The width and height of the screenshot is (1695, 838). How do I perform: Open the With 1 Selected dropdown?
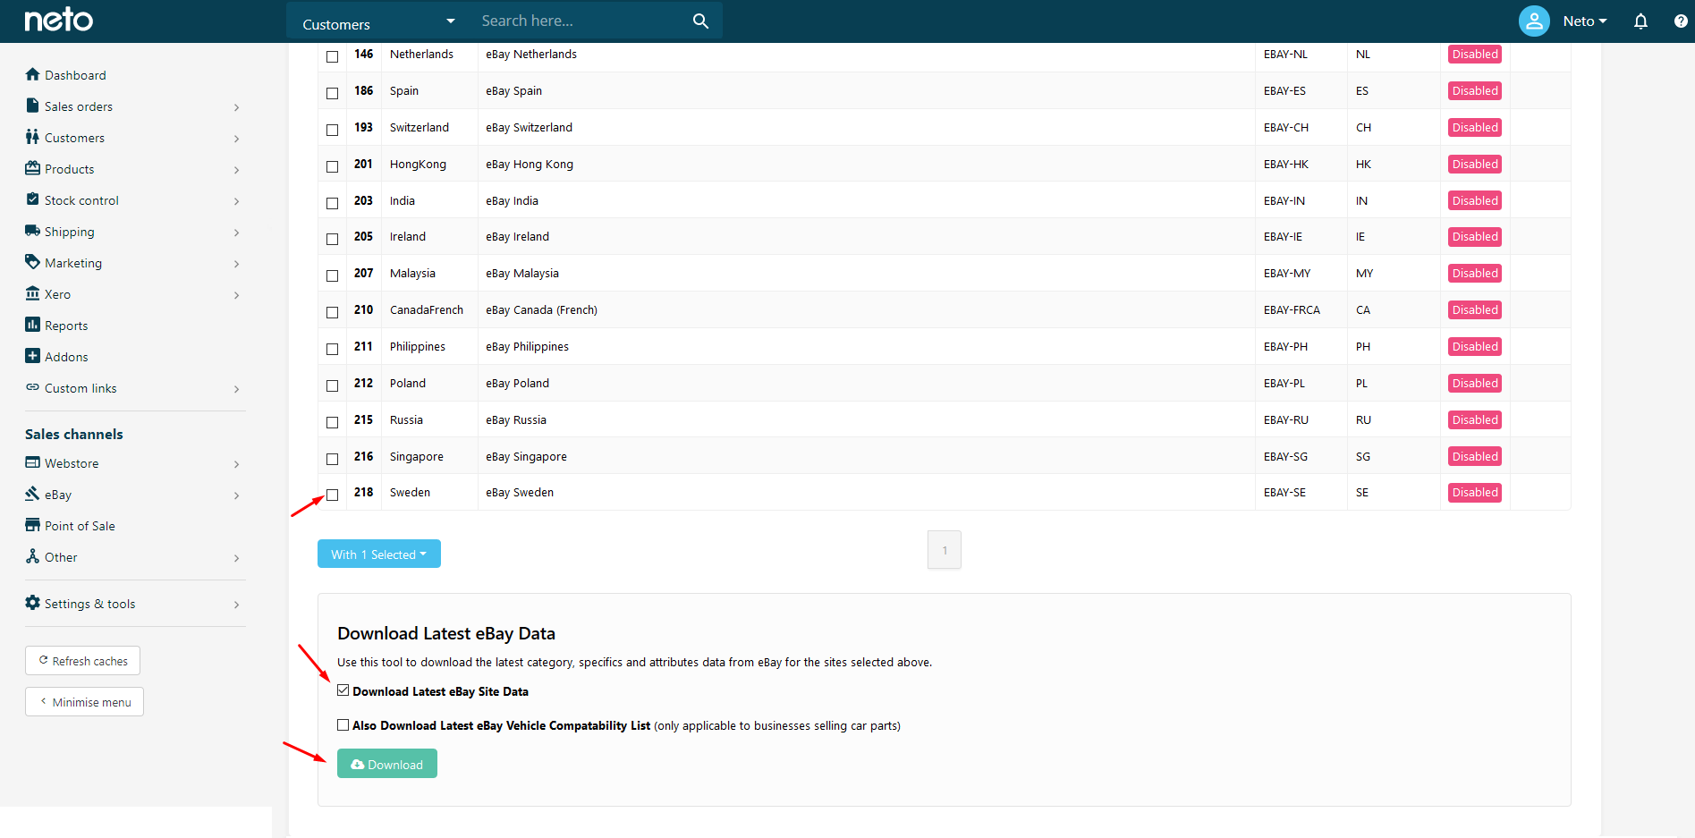379,554
